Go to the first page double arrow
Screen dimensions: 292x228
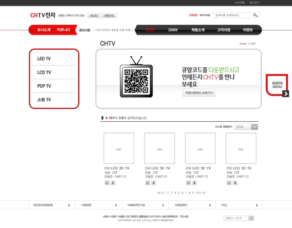click(x=159, y=193)
